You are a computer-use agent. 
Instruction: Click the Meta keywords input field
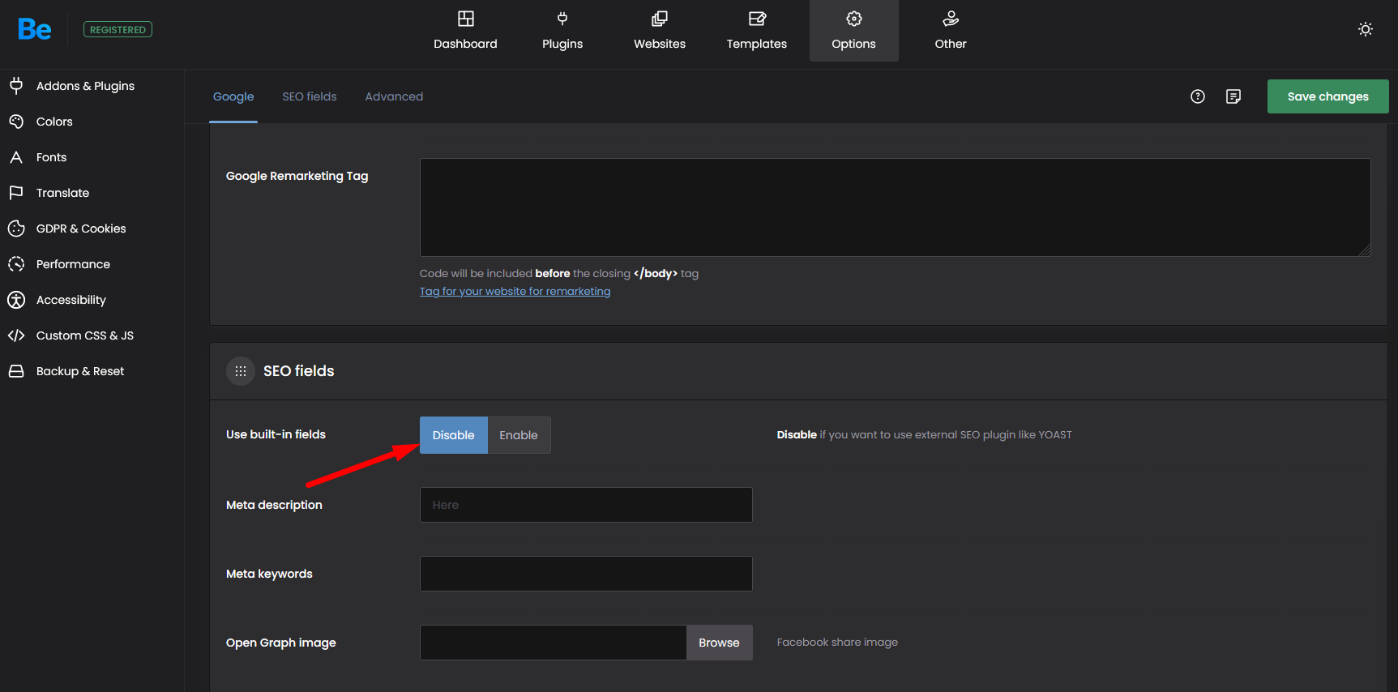point(586,574)
